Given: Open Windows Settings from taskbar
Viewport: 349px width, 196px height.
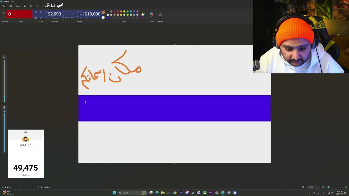Looking at the screenshot, I should 229,193.
